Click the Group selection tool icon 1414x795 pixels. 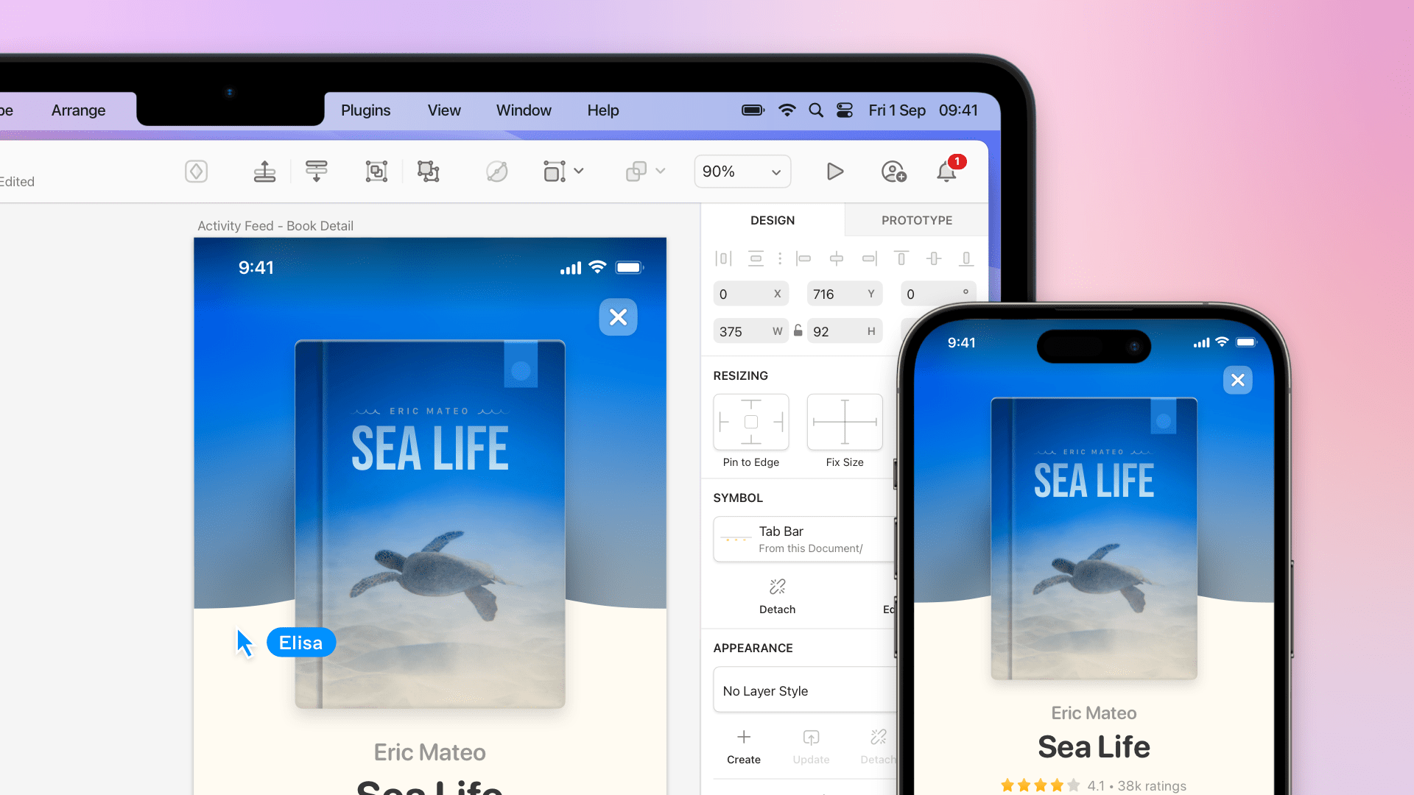click(x=377, y=172)
